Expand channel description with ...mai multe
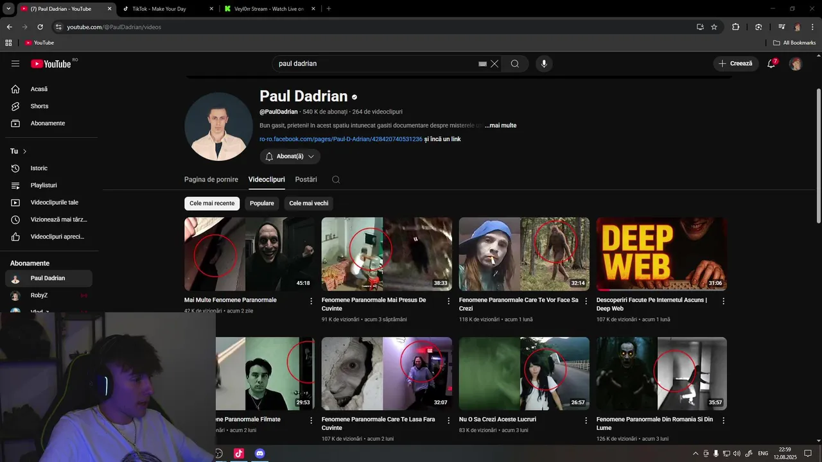 tap(500, 125)
